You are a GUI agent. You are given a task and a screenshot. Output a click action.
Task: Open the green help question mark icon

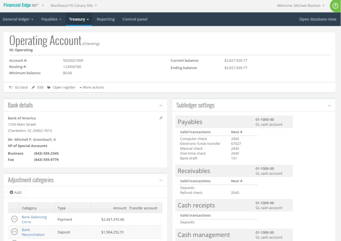point(335,6)
